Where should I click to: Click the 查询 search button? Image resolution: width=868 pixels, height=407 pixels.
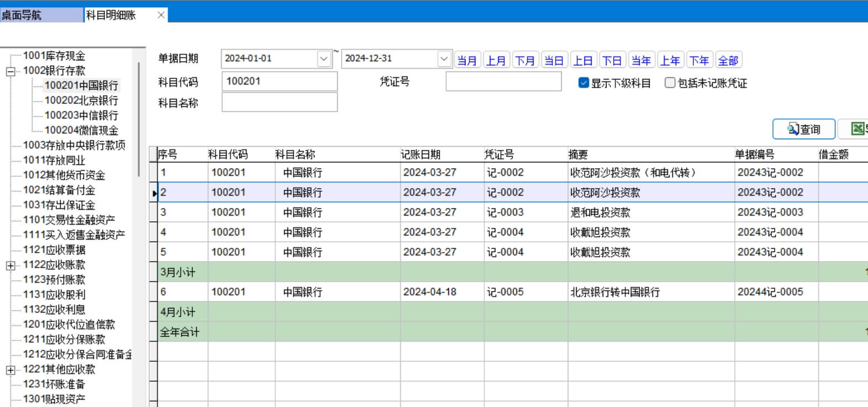point(804,129)
